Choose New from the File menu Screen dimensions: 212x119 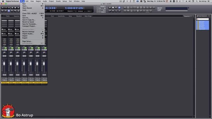(32, 4)
